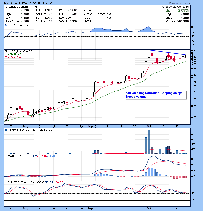Click the Volume 505.39K, EMA(20) 1.32M legend
Screen dimensions: 203x211
pyautogui.click(x=31, y=130)
